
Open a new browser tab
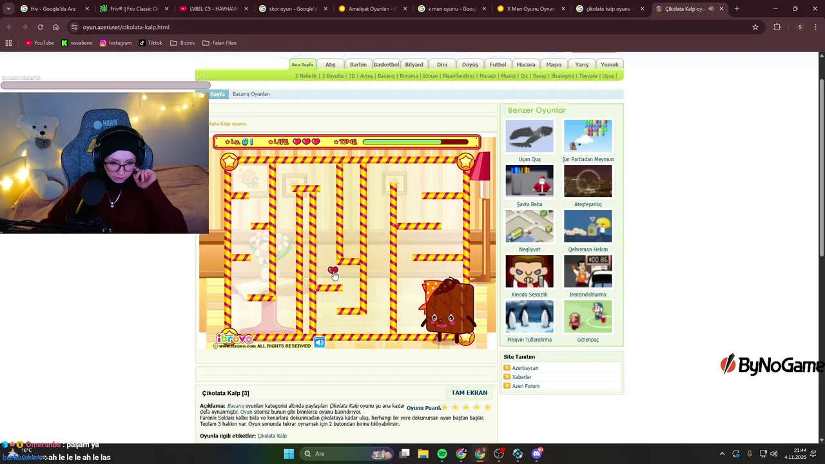[737, 9]
